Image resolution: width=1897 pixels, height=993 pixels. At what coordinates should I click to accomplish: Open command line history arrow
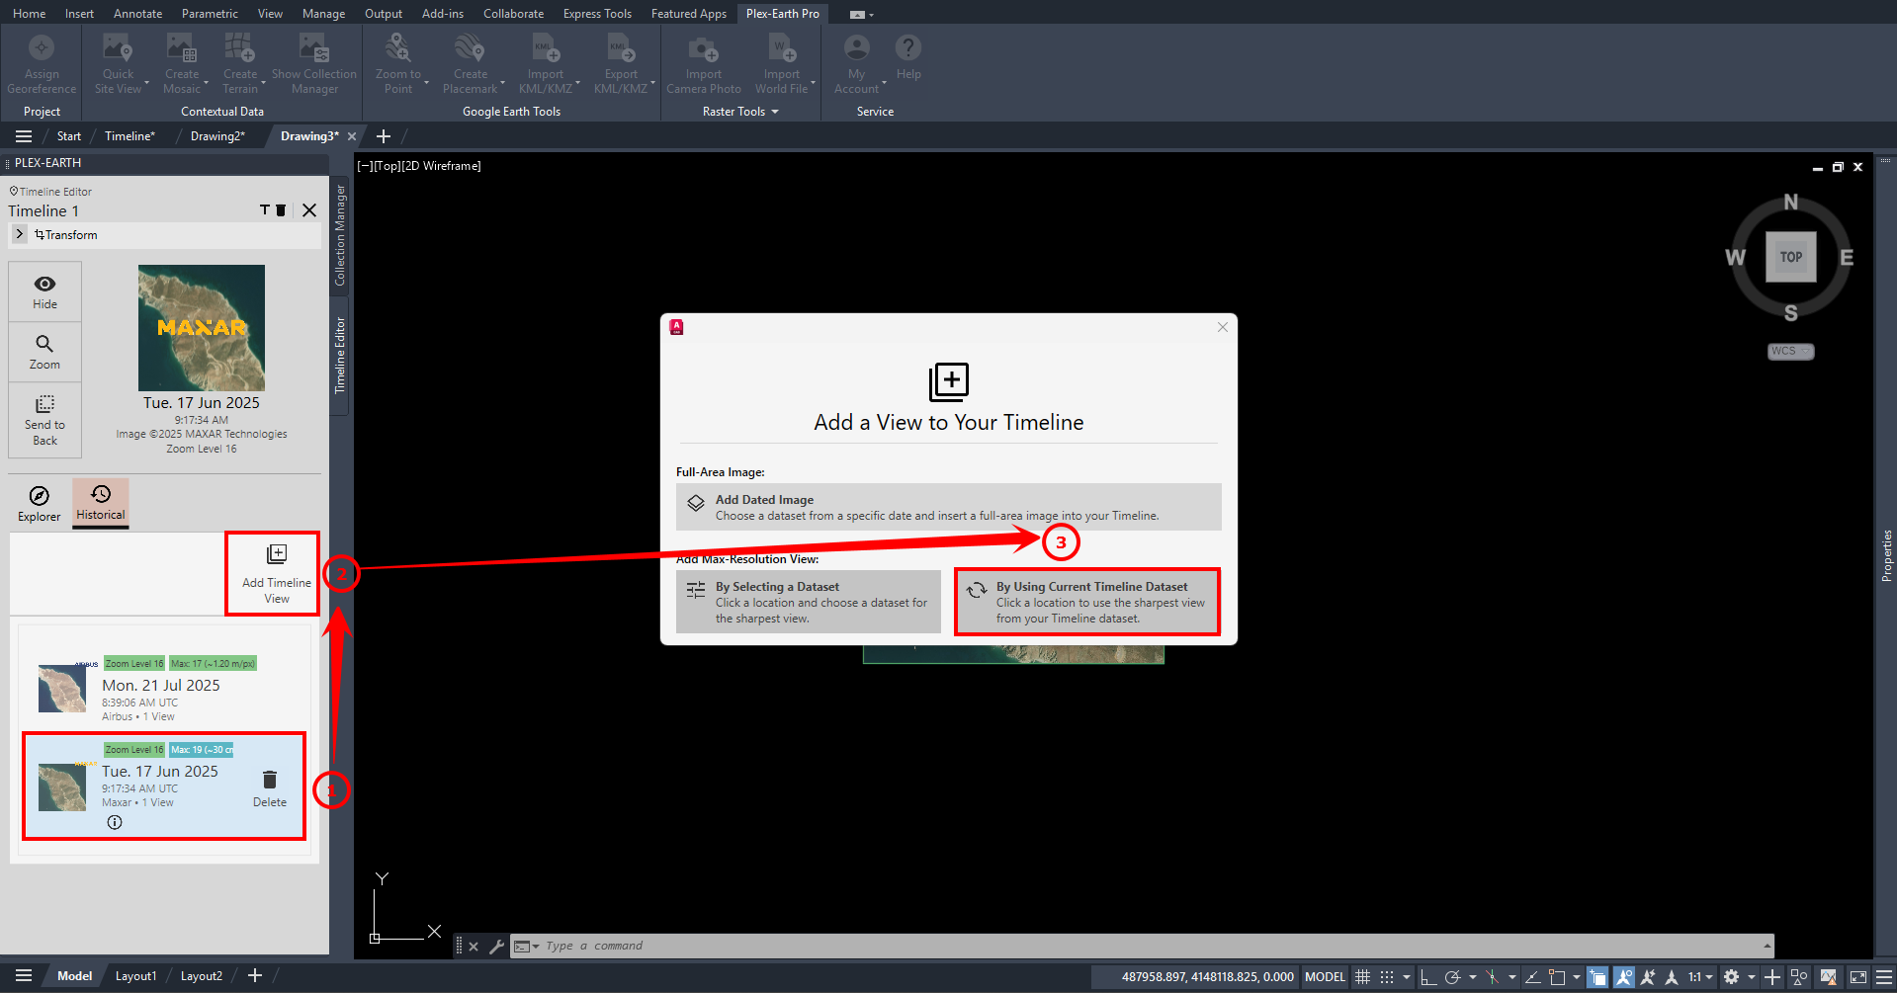[x=1767, y=946]
